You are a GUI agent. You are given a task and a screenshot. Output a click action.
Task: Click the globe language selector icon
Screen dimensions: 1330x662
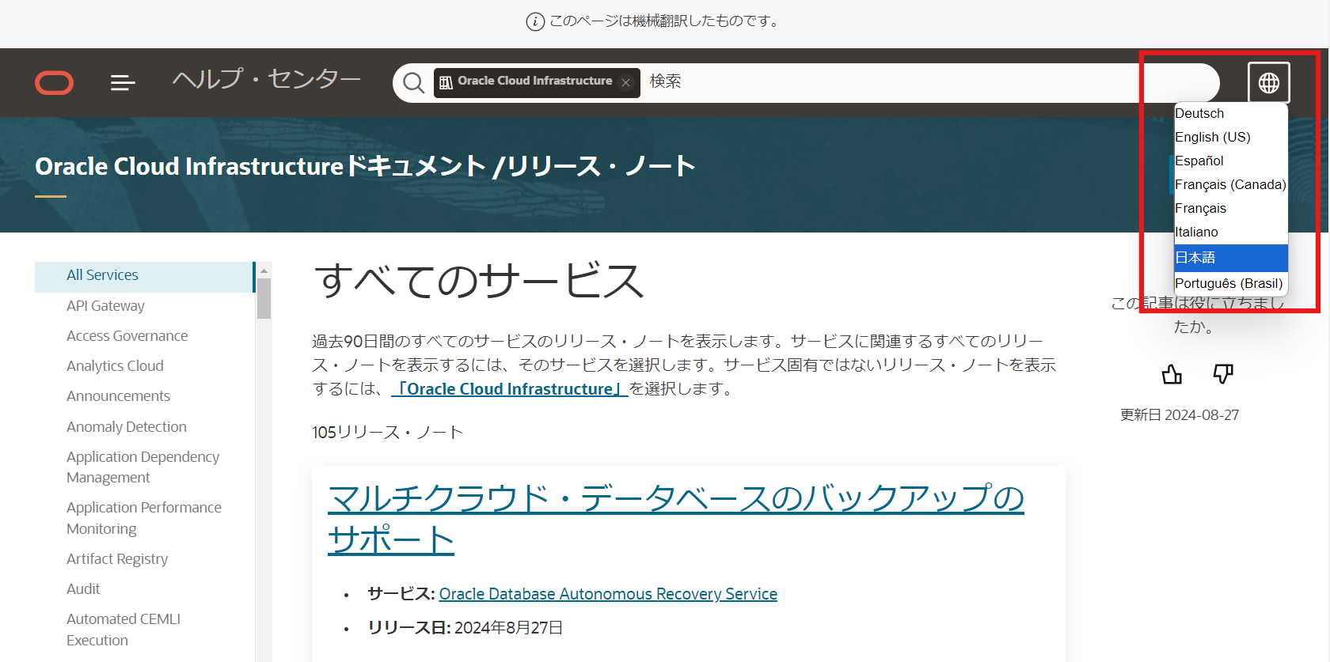click(x=1269, y=82)
